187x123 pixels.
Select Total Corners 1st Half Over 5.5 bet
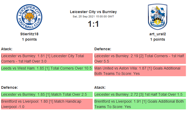tap(140, 59)
